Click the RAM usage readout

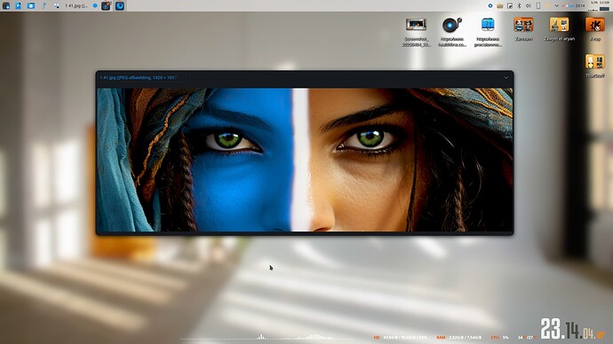point(458,338)
